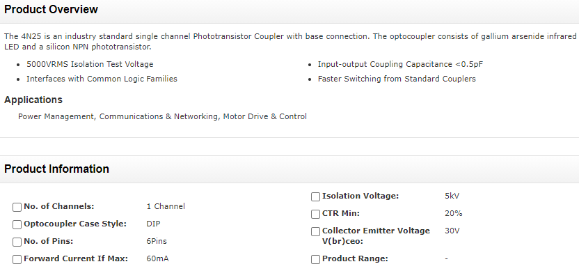Select the 6Pins value text

click(x=157, y=241)
